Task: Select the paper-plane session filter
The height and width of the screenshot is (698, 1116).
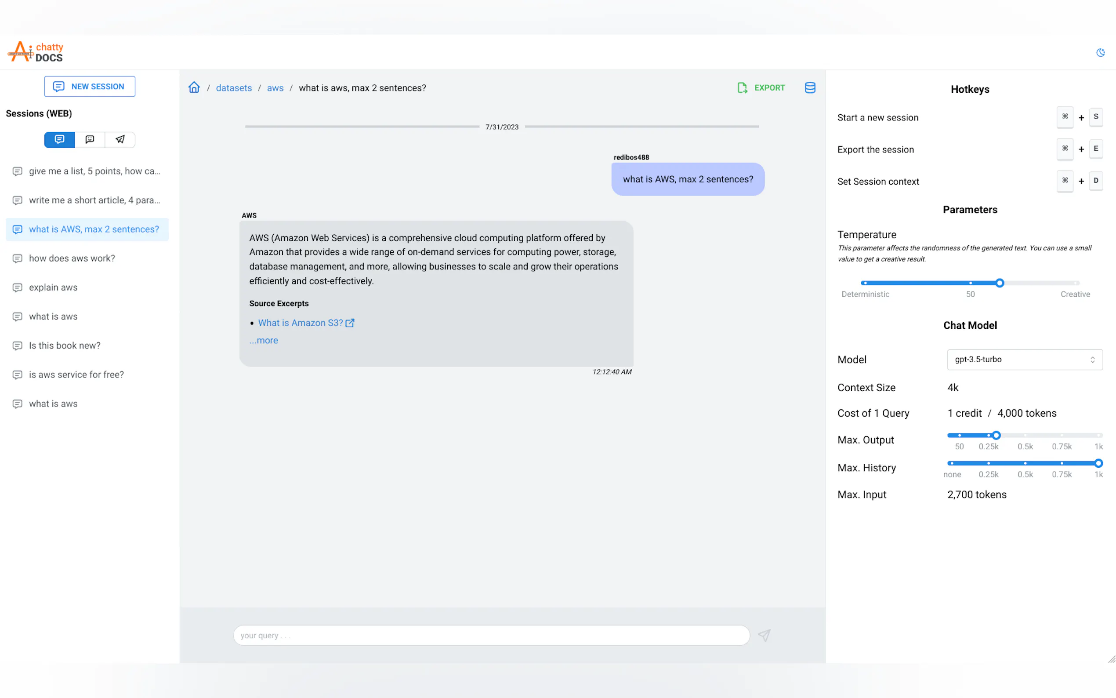Action: click(x=120, y=139)
